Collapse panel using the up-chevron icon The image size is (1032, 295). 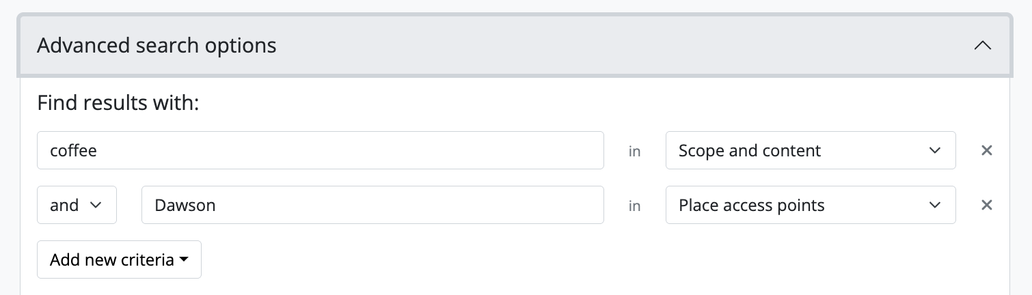pos(982,46)
